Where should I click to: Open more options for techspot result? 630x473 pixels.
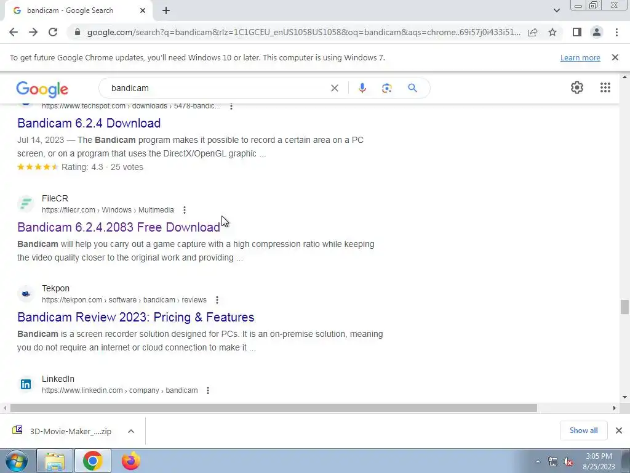[231, 106]
